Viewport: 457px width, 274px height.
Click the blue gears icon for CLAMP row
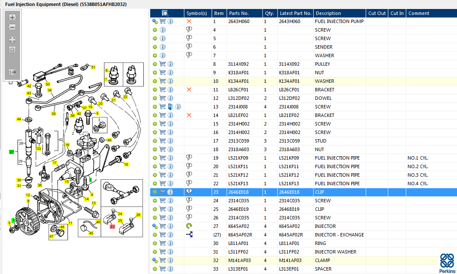click(x=155, y=260)
